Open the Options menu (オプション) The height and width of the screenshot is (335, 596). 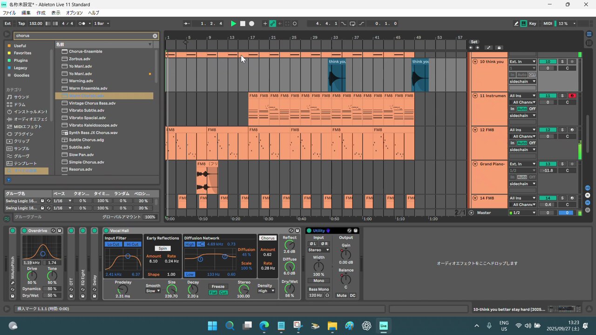(74, 13)
